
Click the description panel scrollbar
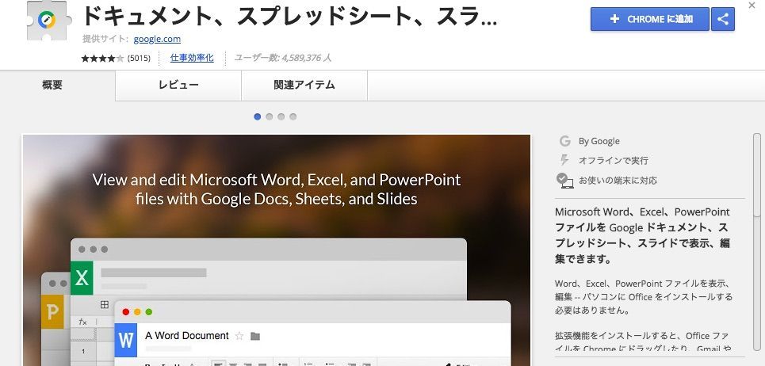(757, 175)
